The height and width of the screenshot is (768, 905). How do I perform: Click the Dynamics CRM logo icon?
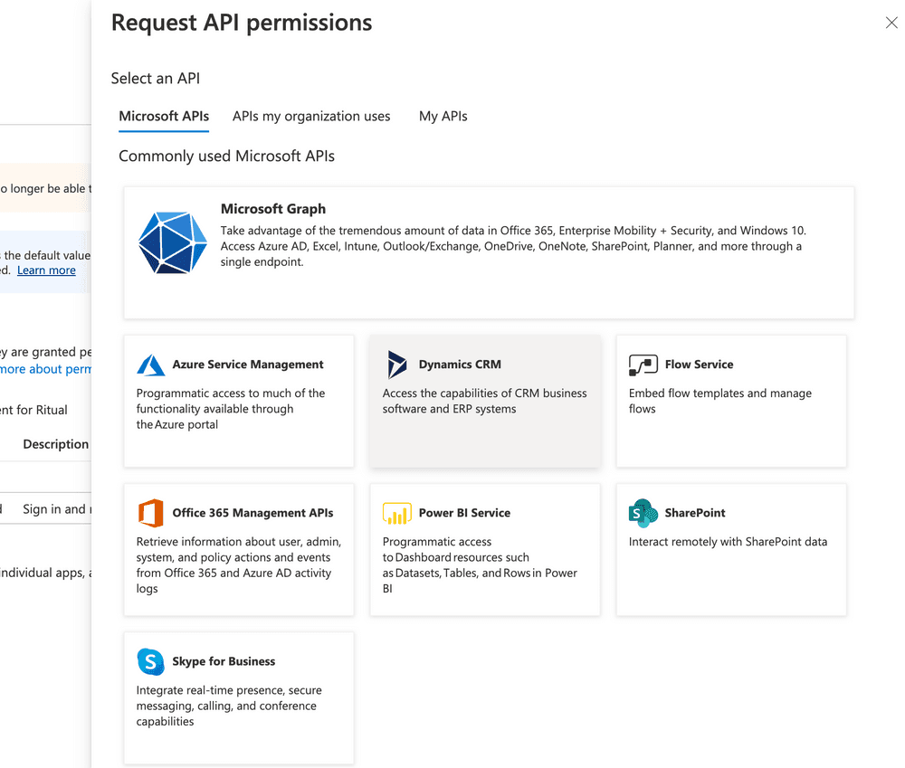point(396,365)
